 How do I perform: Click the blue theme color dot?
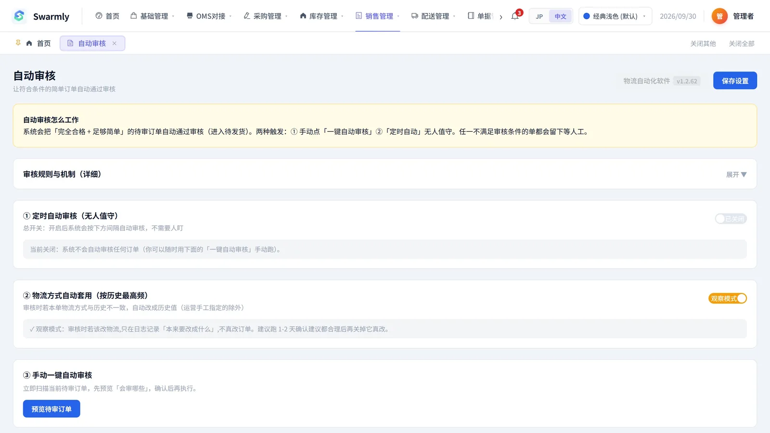(x=587, y=16)
